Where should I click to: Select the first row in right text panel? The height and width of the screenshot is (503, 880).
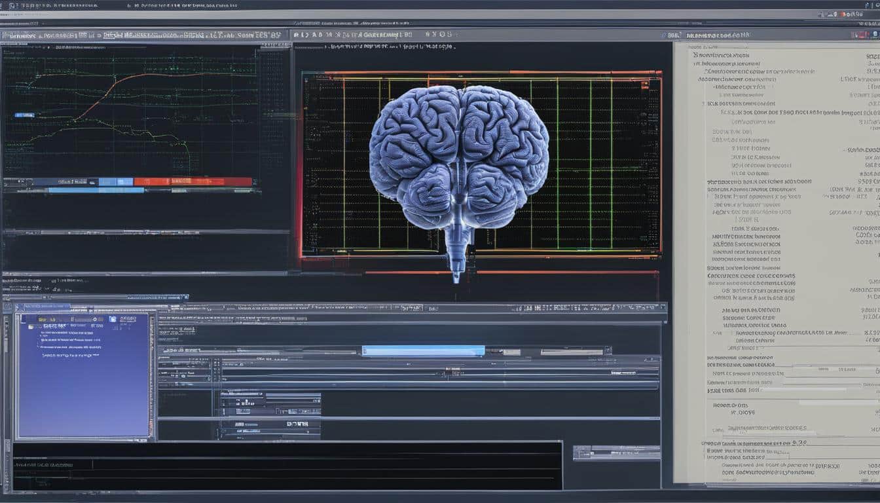click(x=720, y=56)
